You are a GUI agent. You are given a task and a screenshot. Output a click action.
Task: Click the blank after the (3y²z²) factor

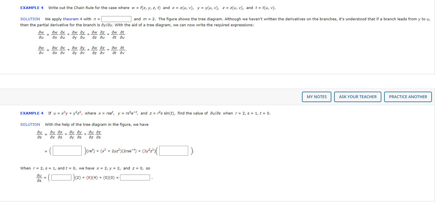click(173, 151)
